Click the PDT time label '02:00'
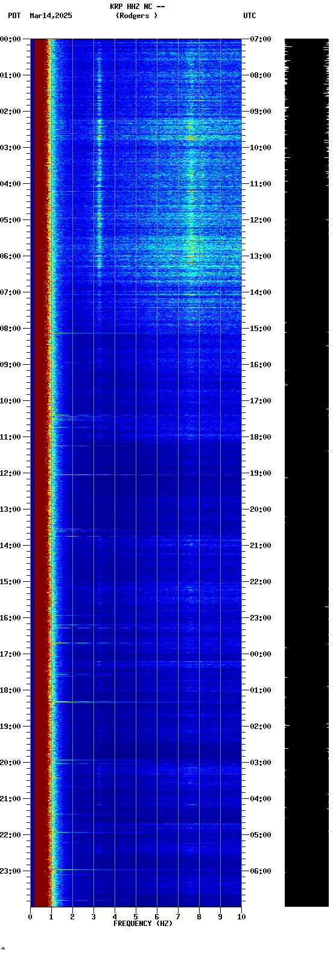This screenshot has height=955, width=333. (x=10, y=112)
